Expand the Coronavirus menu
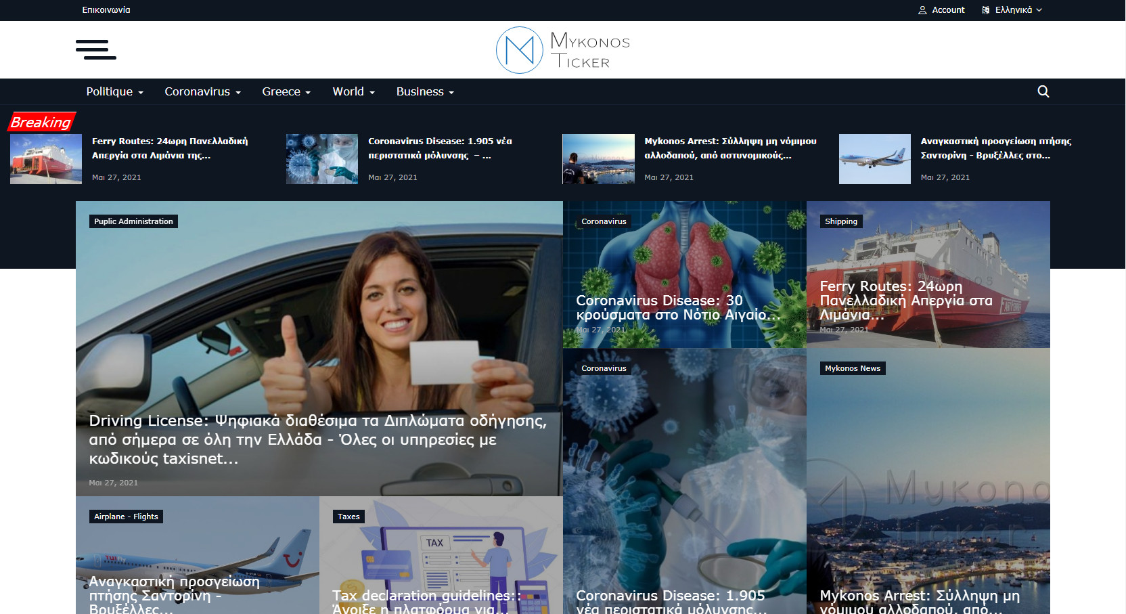Screen dimensions: 1126x614 [202, 91]
